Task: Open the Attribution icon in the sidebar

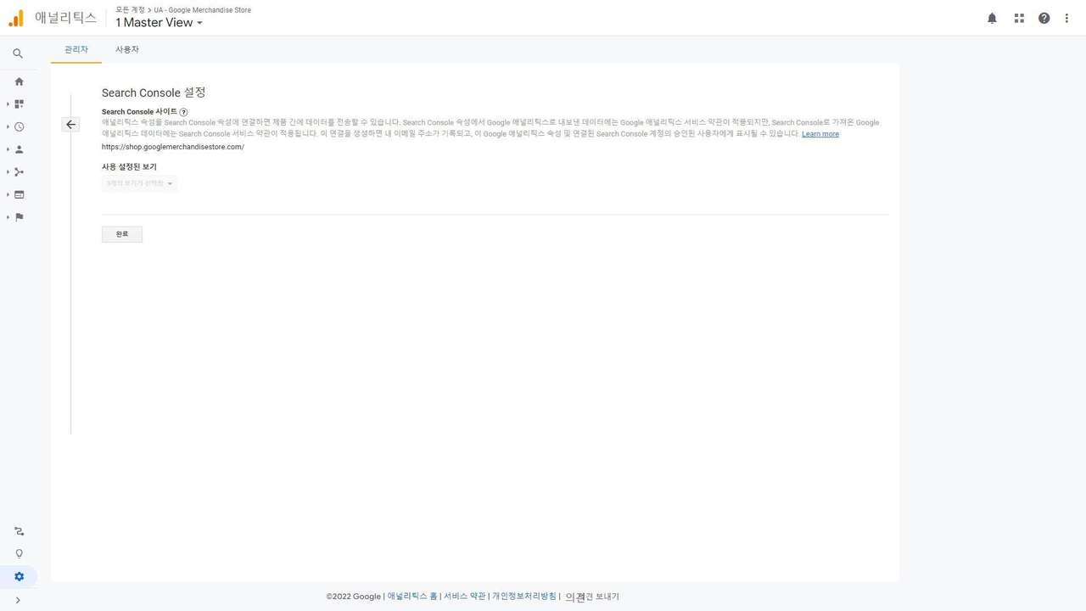Action: (19, 531)
